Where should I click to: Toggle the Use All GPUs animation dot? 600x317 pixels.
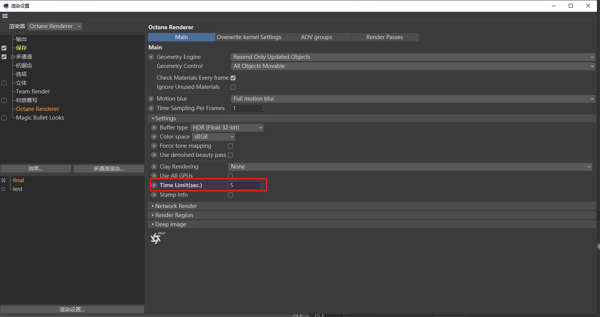pos(154,176)
